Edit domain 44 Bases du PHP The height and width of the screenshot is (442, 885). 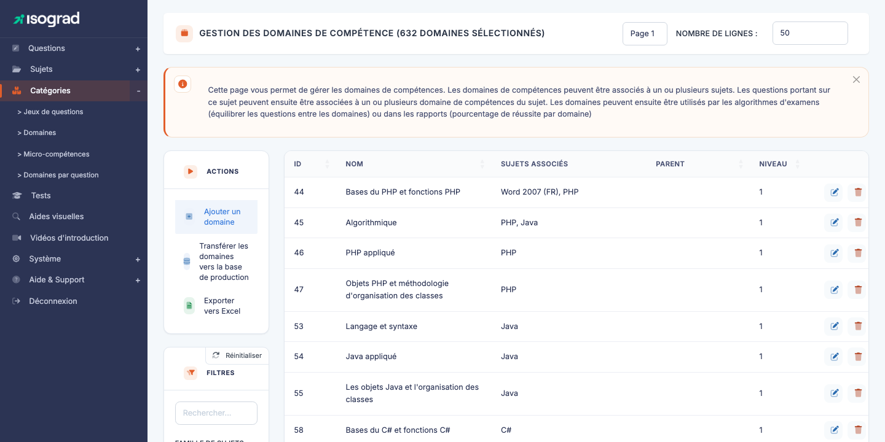pyautogui.click(x=834, y=192)
